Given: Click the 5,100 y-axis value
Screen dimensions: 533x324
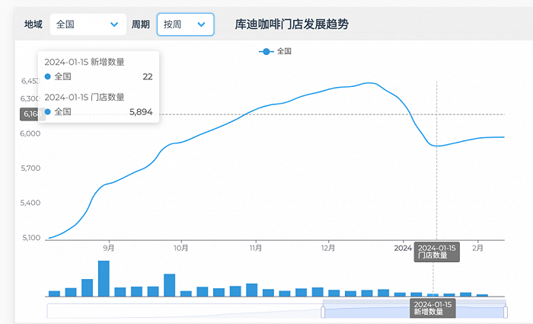Looking at the screenshot, I should (x=31, y=238).
